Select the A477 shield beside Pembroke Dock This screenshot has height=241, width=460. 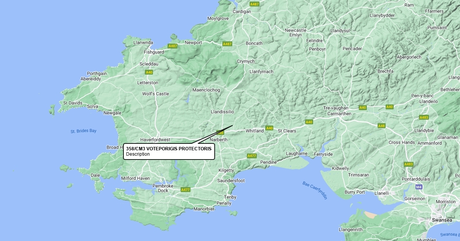[x=186, y=190]
